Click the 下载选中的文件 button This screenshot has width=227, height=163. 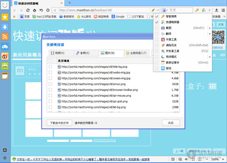point(59,123)
